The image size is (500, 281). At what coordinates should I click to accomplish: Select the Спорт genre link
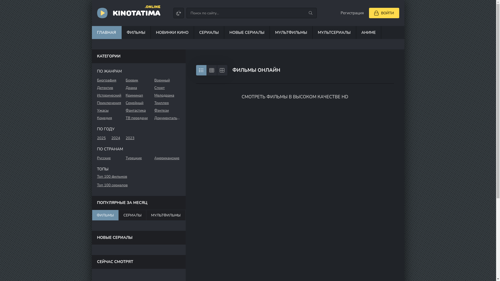pyautogui.click(x=159, y=88)
